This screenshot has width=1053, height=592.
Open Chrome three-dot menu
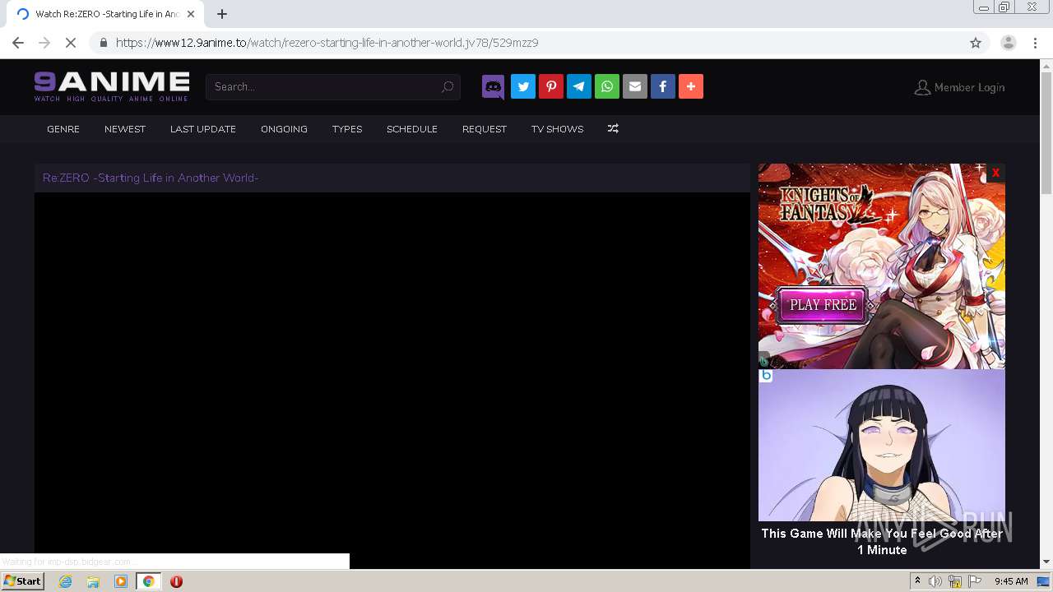pos(1036,43)
